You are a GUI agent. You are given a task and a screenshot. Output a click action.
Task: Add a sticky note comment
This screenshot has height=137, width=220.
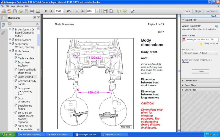click(x=119, y=11)
